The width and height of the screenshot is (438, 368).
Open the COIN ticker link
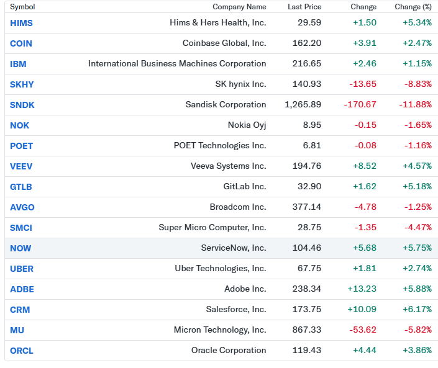click(21, 43)
